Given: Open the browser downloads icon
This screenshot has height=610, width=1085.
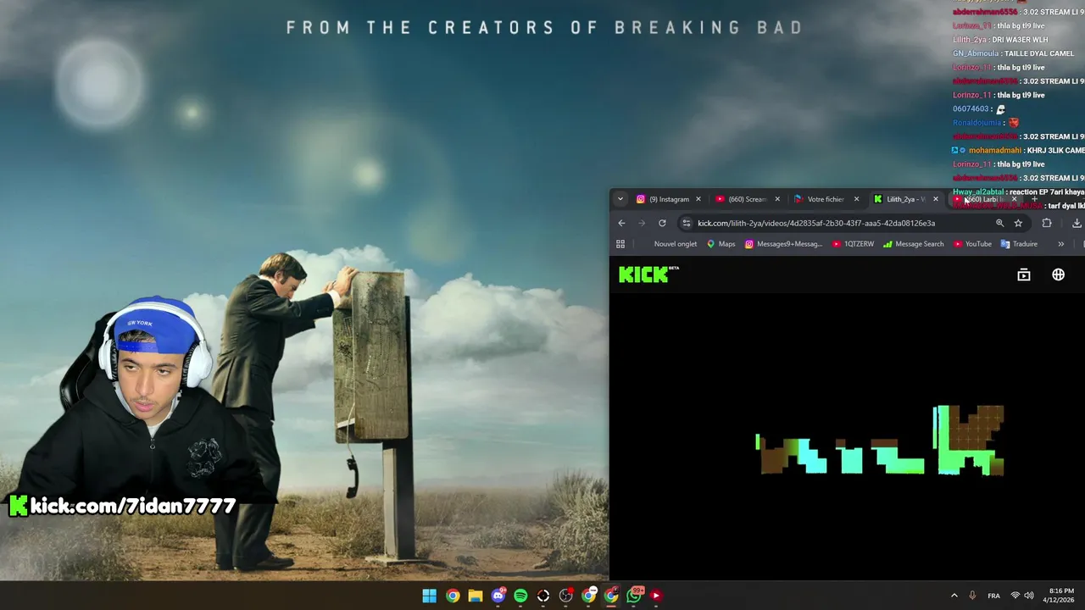Looking at the screenshot, I should coord(1077,223).
